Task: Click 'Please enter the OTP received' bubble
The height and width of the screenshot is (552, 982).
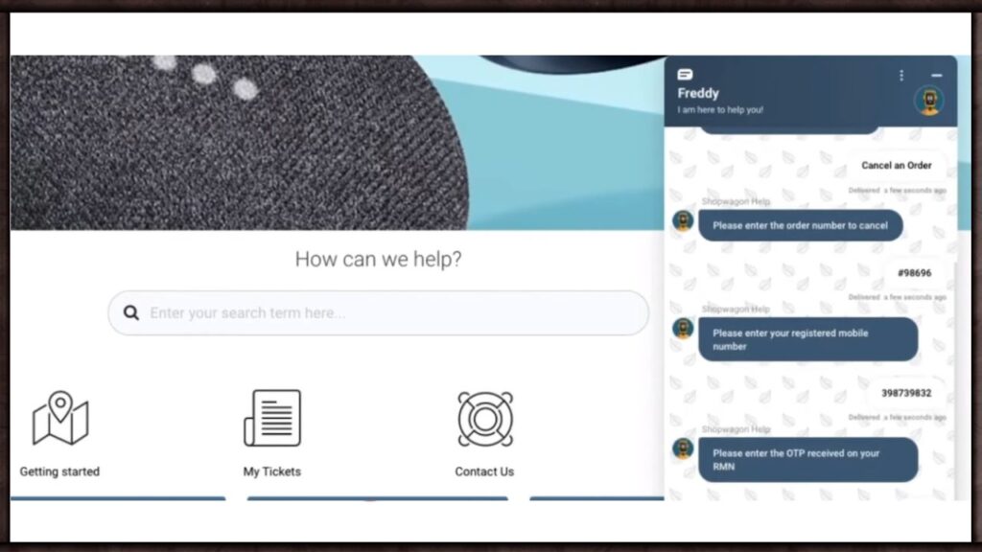Action: click(x=807, y=460)
